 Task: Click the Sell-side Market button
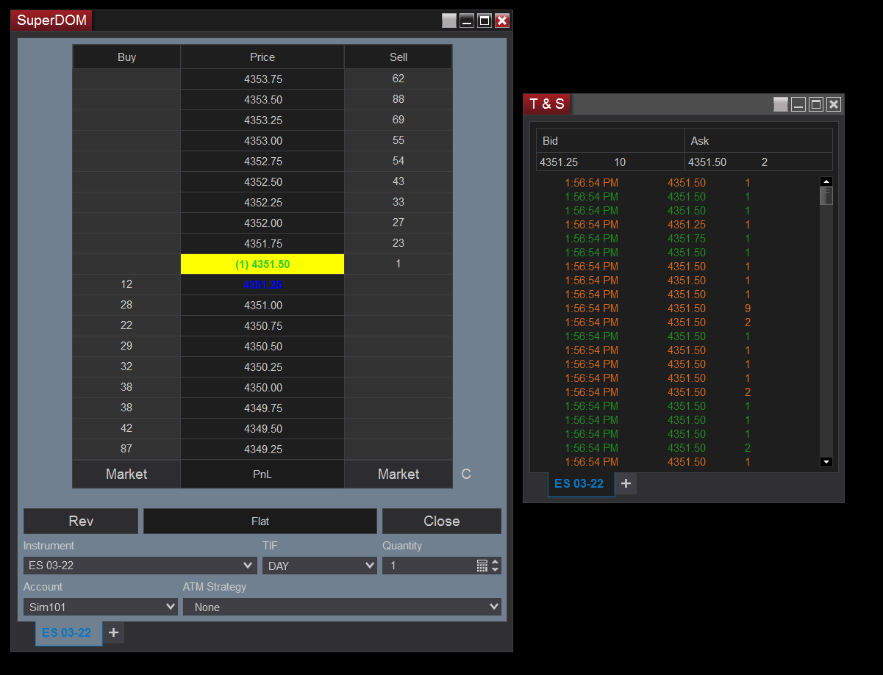point(398,474)
